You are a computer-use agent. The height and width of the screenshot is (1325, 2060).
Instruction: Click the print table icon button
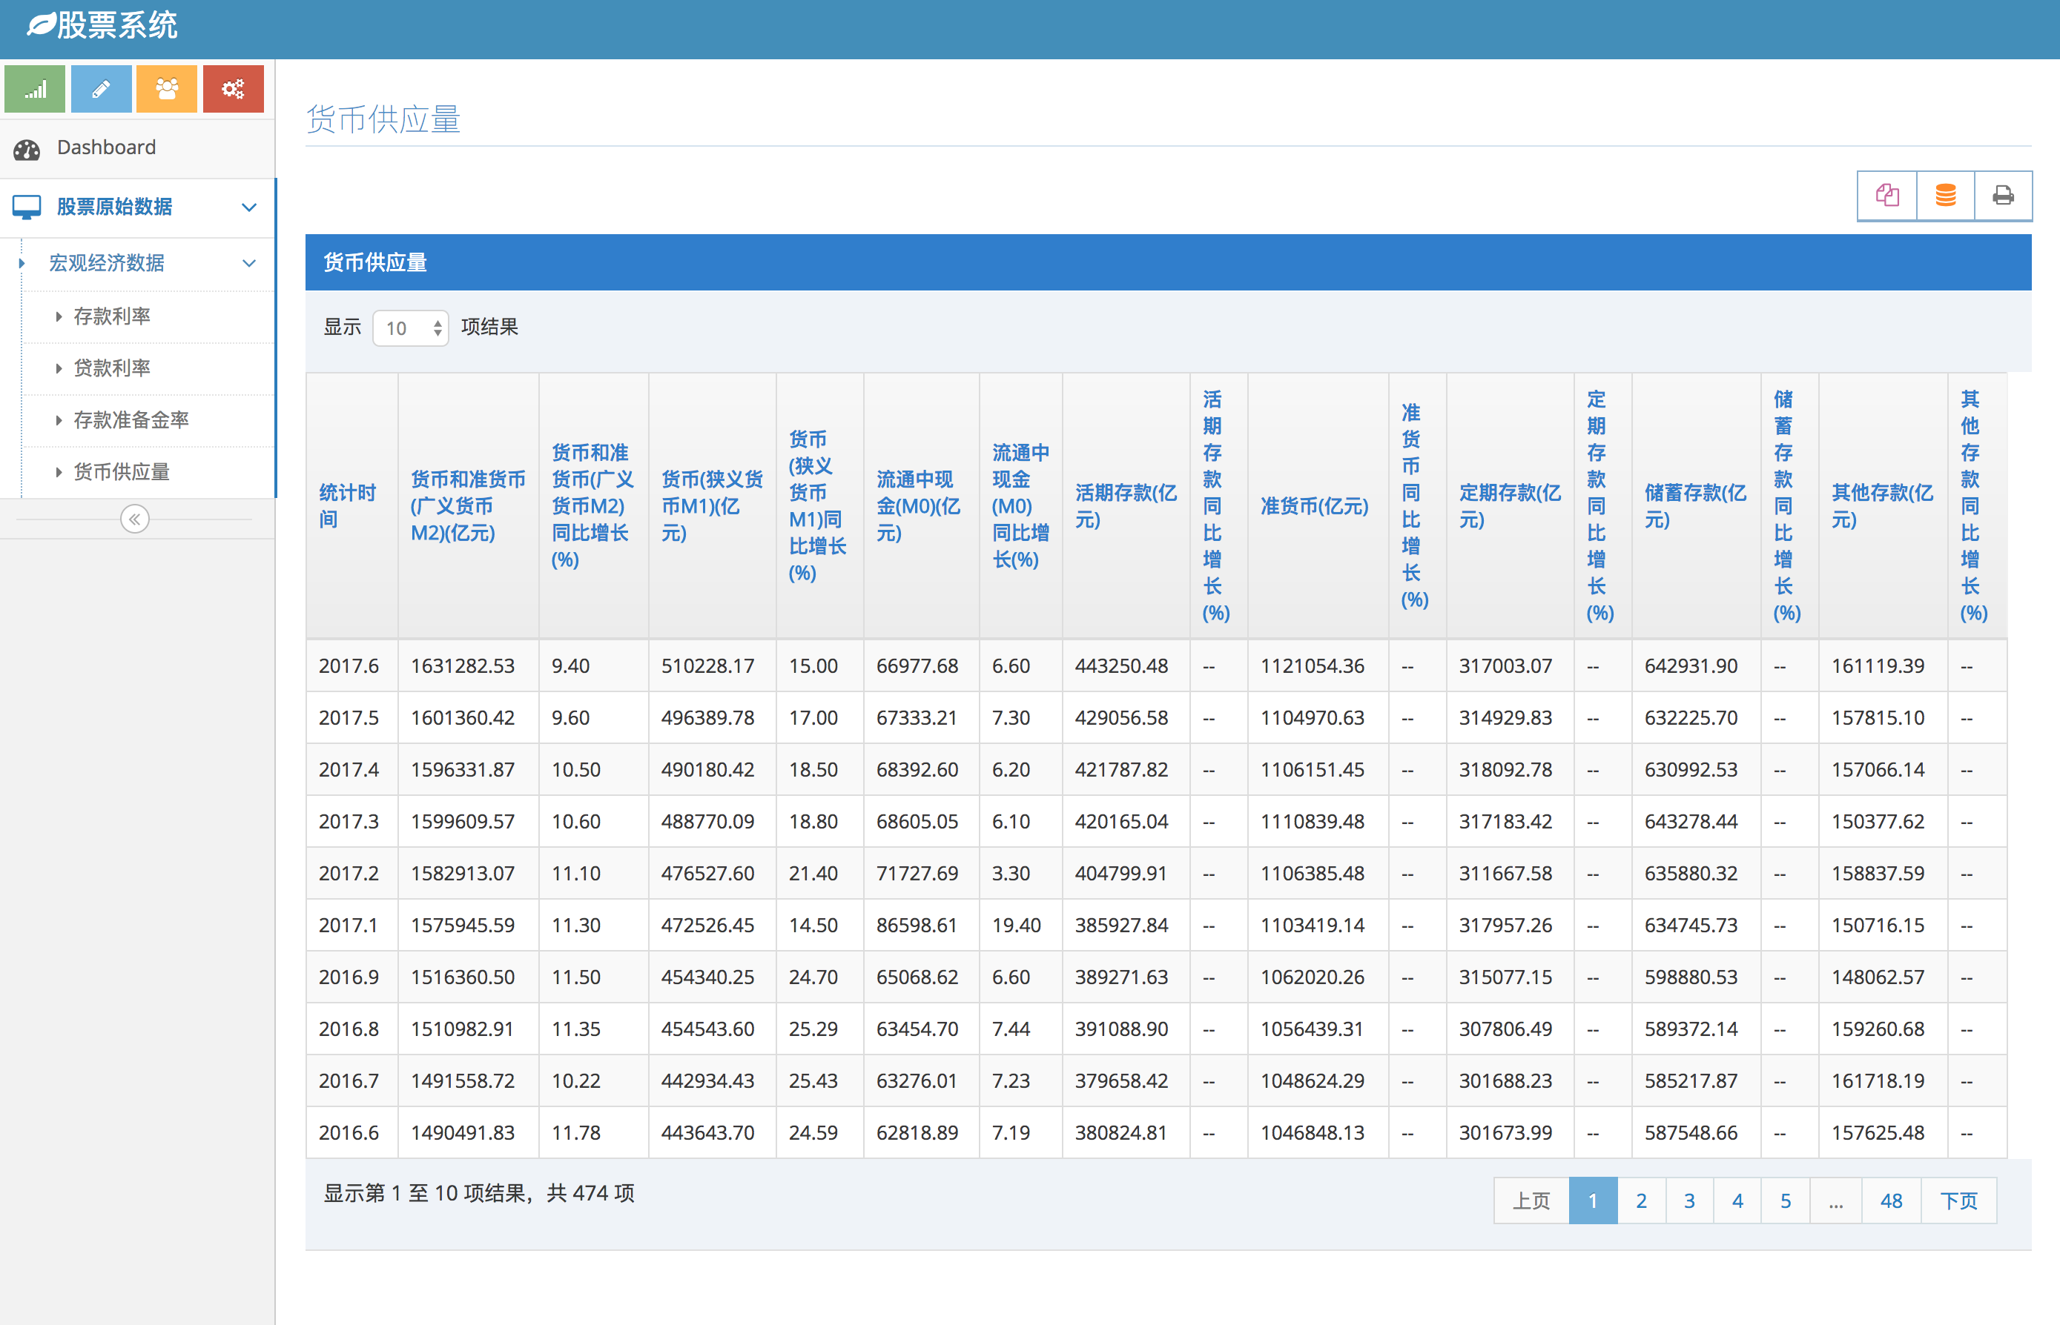(2003, 196)
